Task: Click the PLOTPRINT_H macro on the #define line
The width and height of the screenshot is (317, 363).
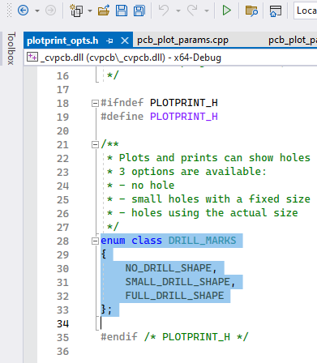Action: click(x=184, y=117)
